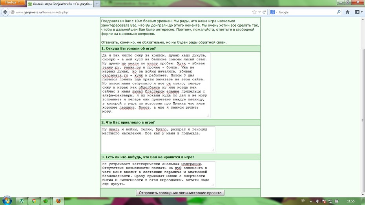
Task: Show hidden tray icons arrow
Action: [x=311, y=201]
